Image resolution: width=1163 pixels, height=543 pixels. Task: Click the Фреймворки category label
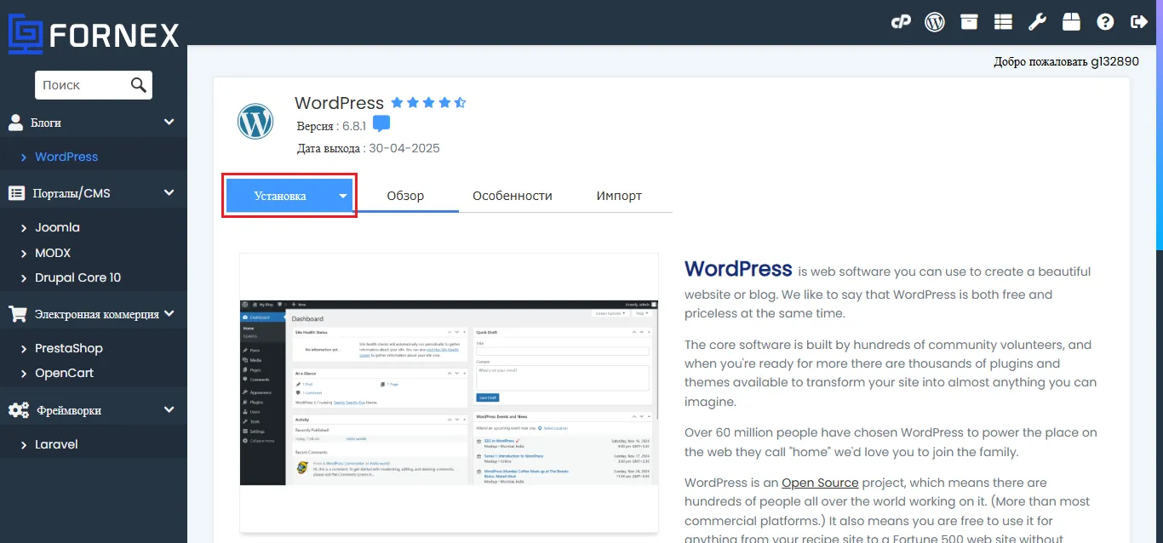point(69,410)
